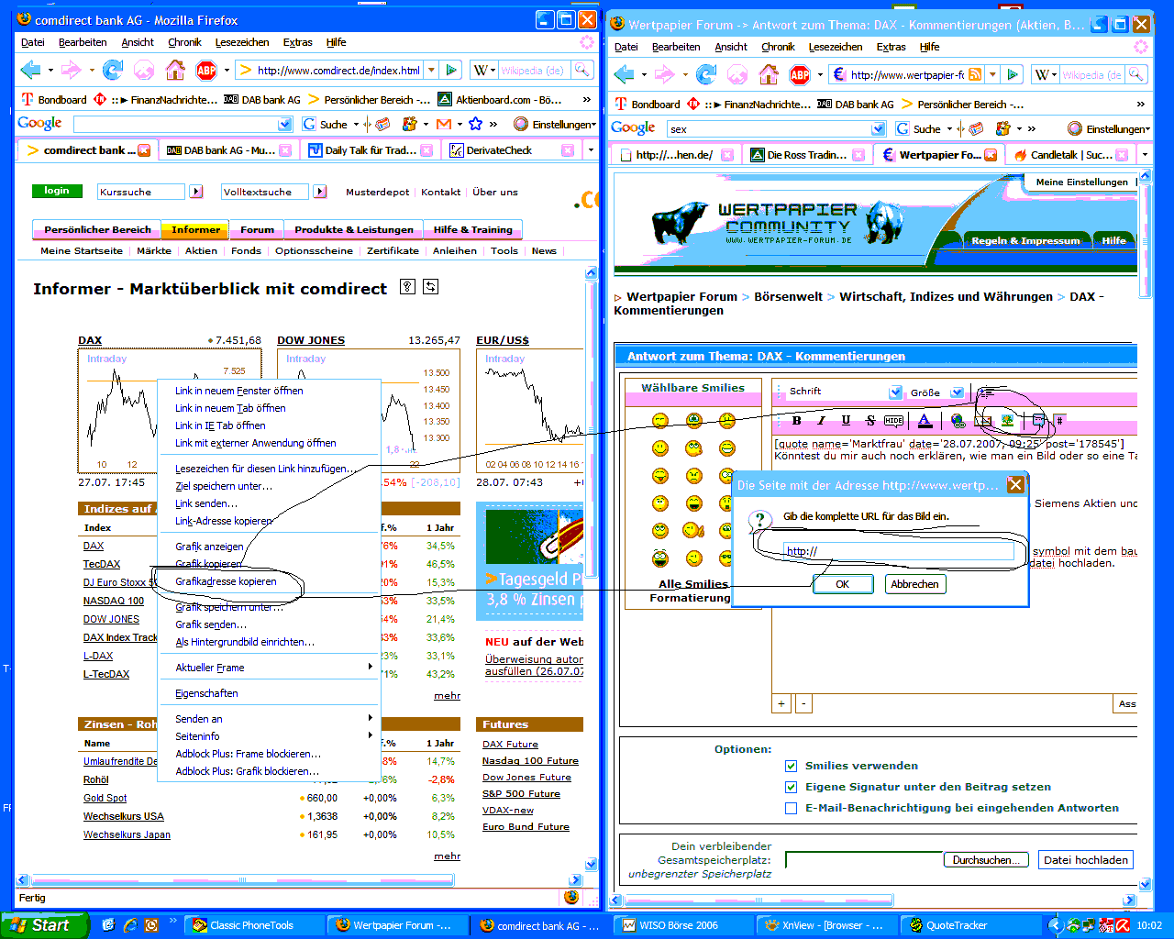Click green login button on comdirect
This screenshot has width=1174, height=939.
pyautogui.click(x=57, y=191)
